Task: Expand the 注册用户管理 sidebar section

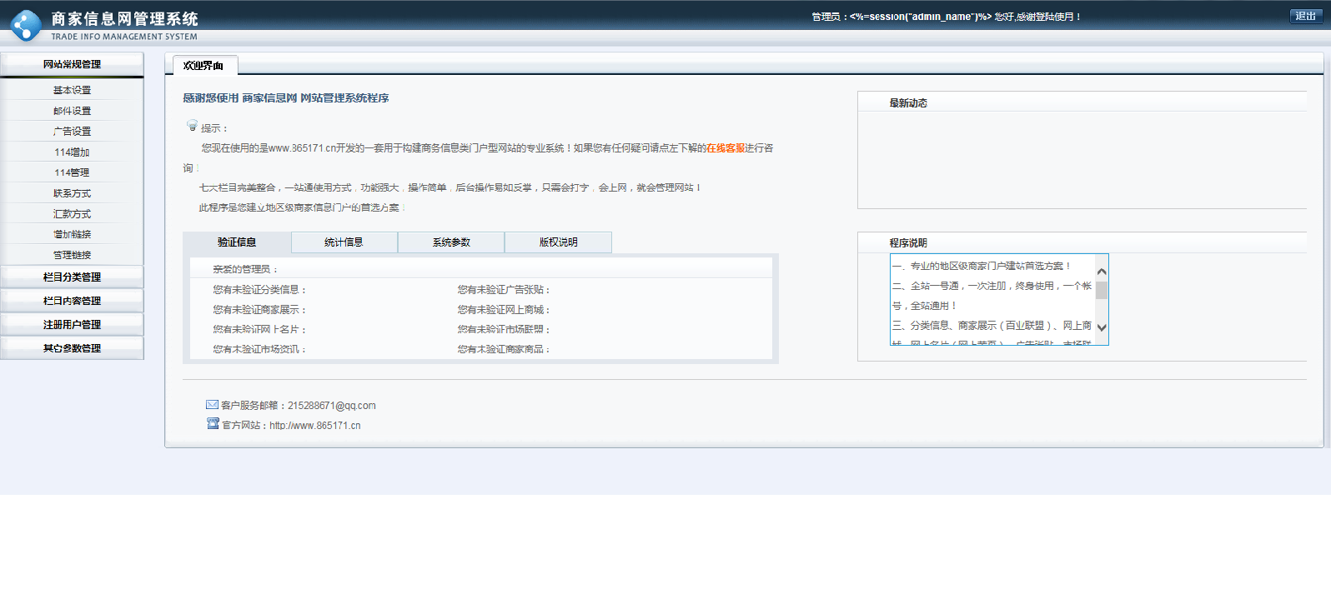Action: click(x=72, y=325)
